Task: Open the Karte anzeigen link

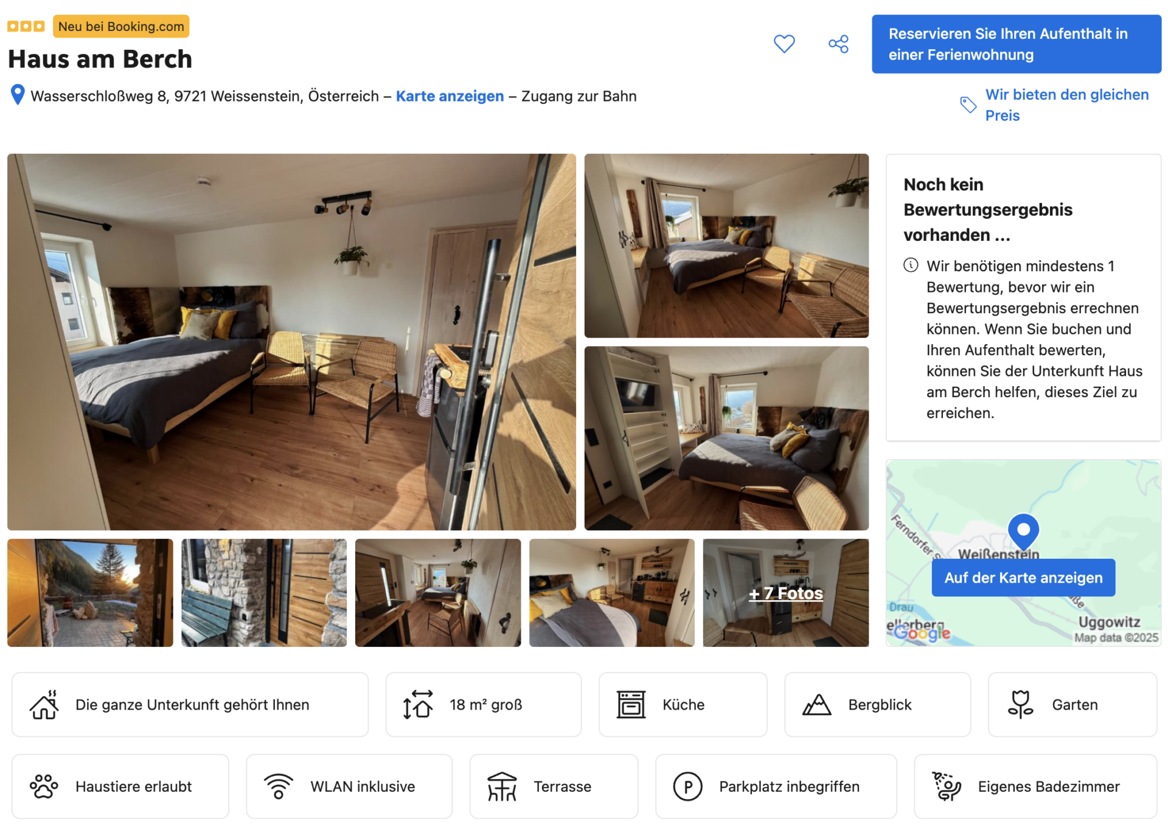Action: pyautogui.click(x=450, y=96)
